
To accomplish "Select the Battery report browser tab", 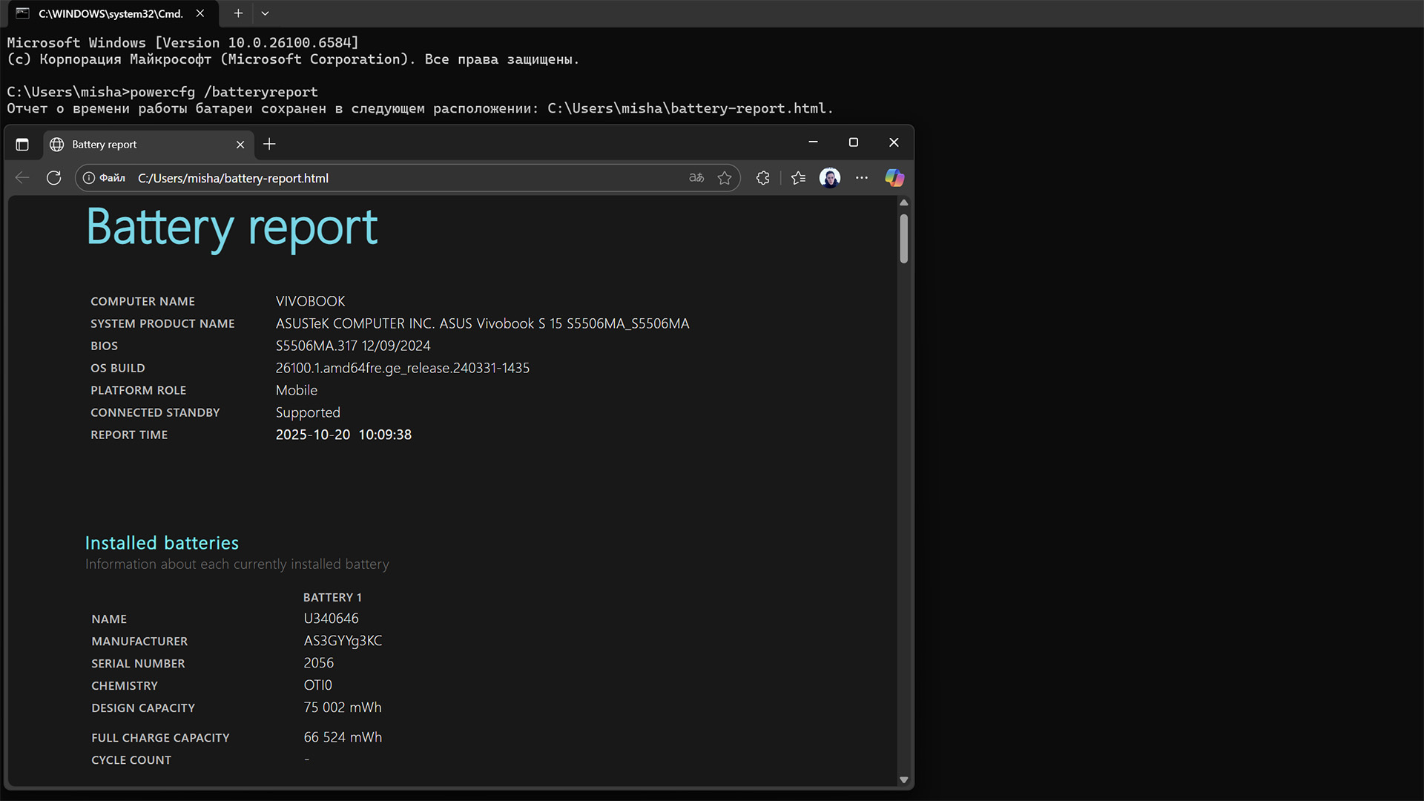I will click(141, 145).
